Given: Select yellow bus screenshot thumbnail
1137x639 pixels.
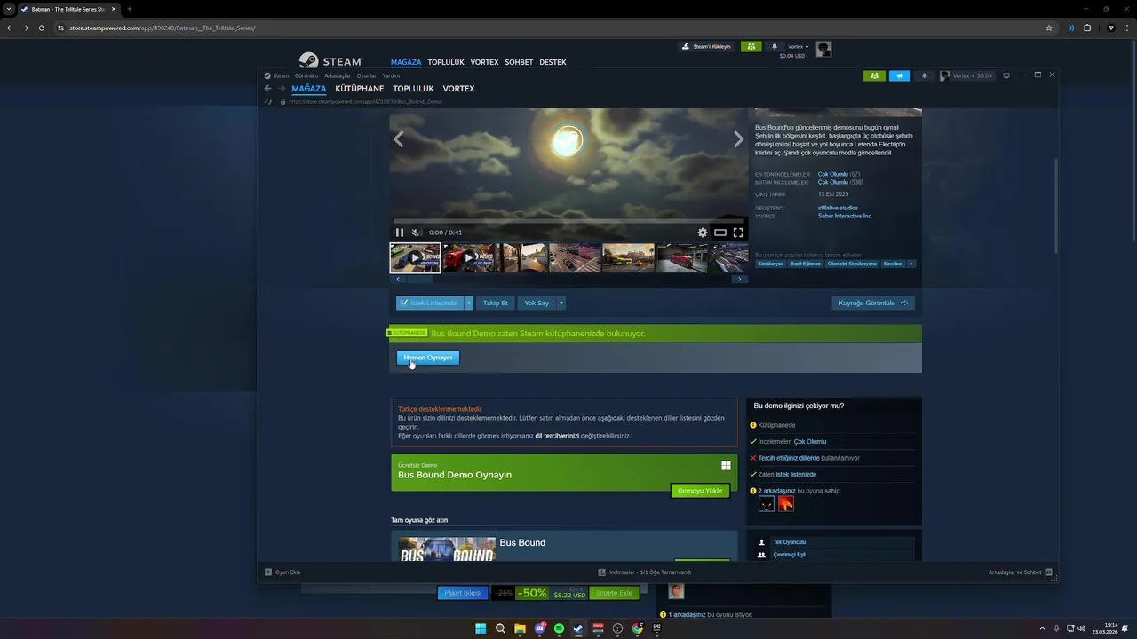Looking at the screenshot, I should point(628,258).
